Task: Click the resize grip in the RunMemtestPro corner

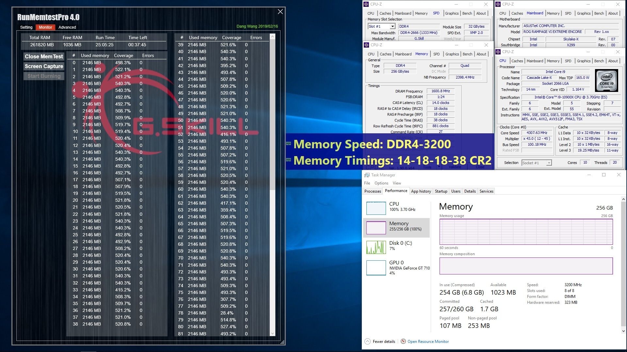Action: coord(282,342)
